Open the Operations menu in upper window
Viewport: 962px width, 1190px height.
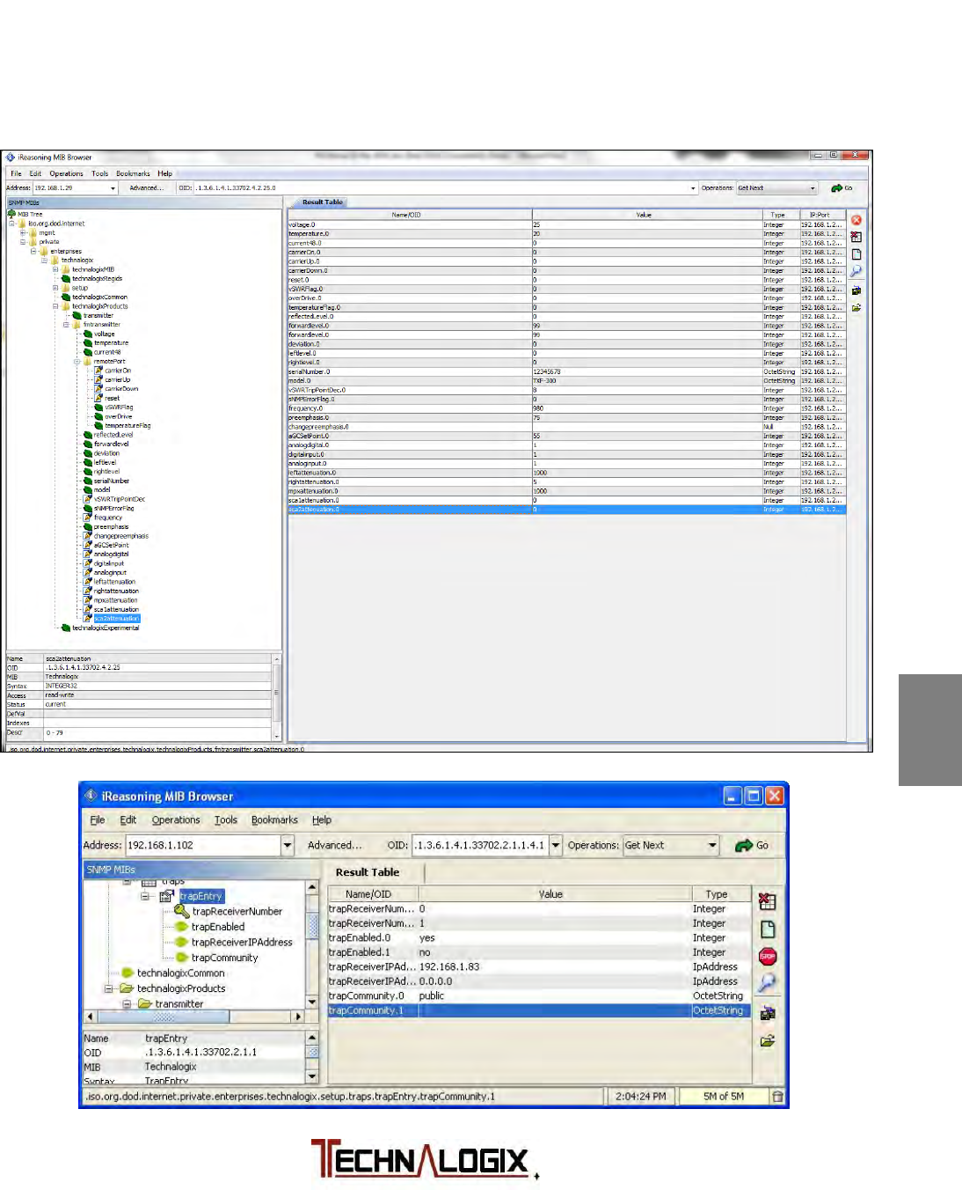[66, 173]
